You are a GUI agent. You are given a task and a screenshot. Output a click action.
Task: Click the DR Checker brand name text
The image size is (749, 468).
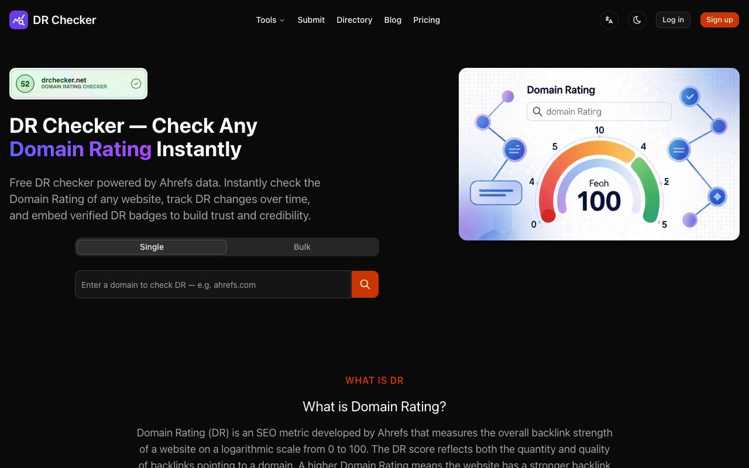64,20
